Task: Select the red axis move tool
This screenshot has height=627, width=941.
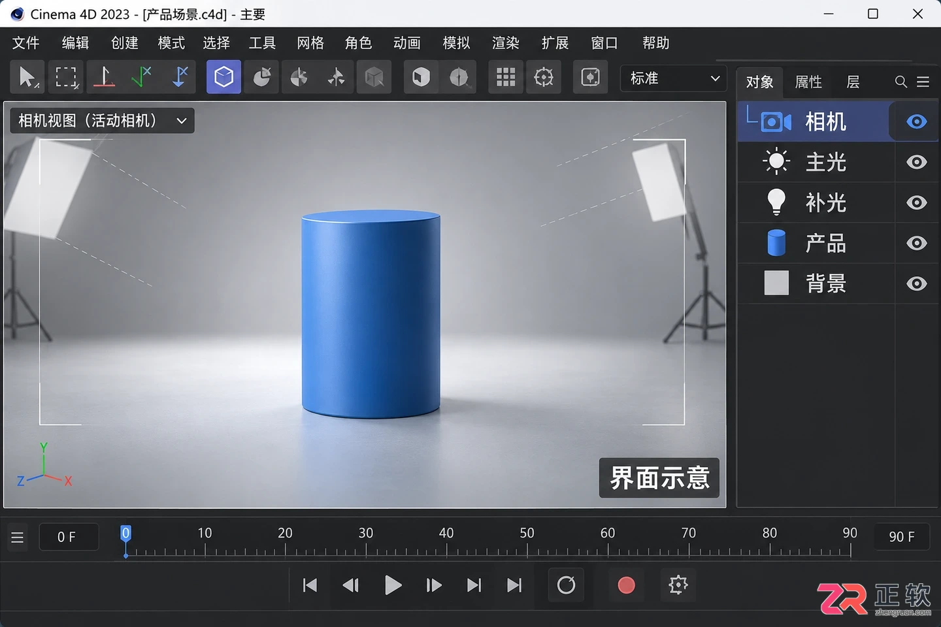Action: [104, 77]
